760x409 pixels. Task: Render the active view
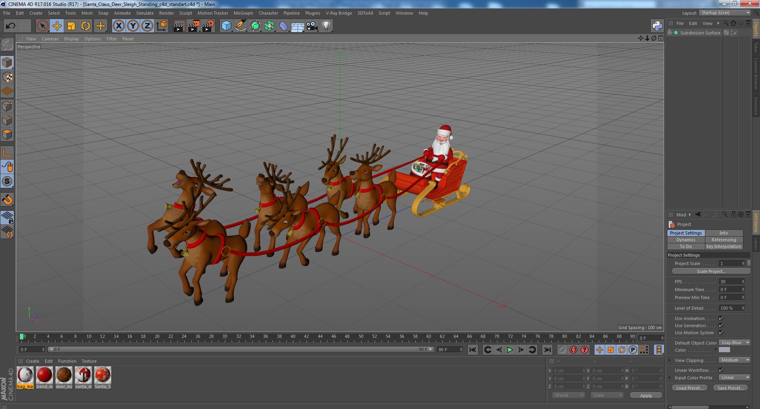(x=179, y=26)
